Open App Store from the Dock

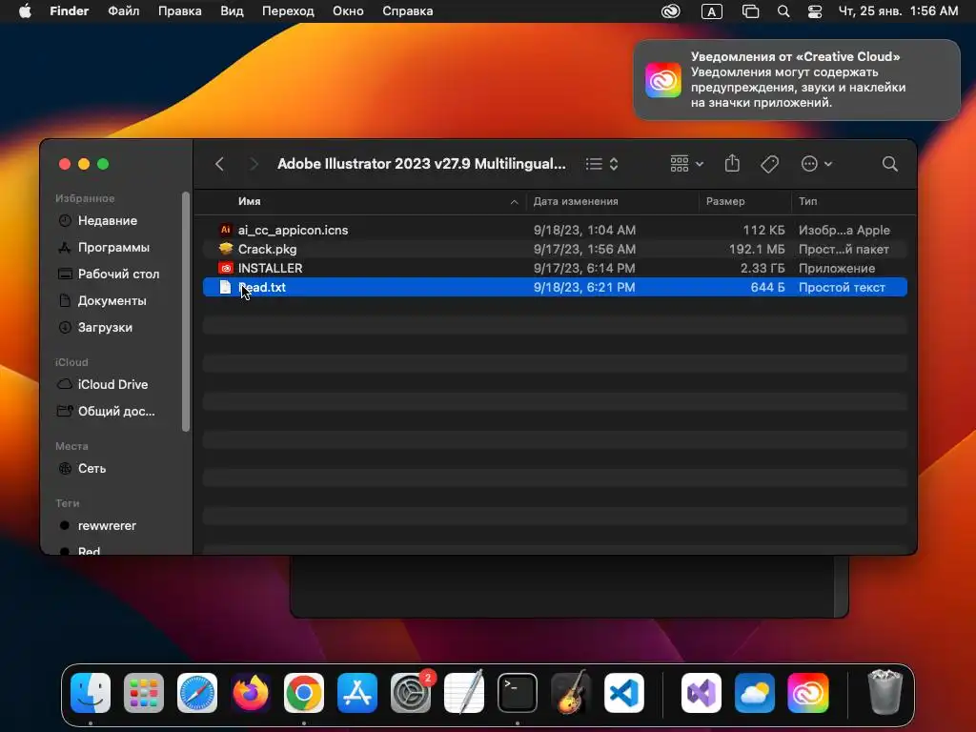click(357, 692)
